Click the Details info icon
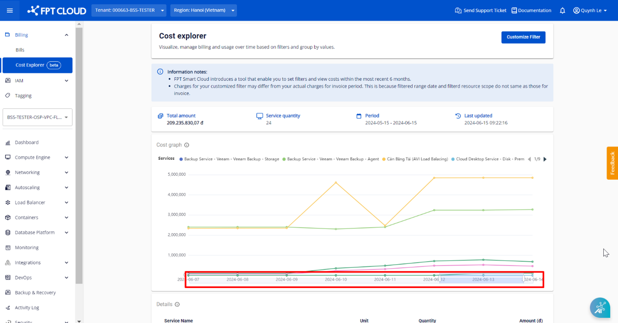The image size is (618, 323). 177,304
